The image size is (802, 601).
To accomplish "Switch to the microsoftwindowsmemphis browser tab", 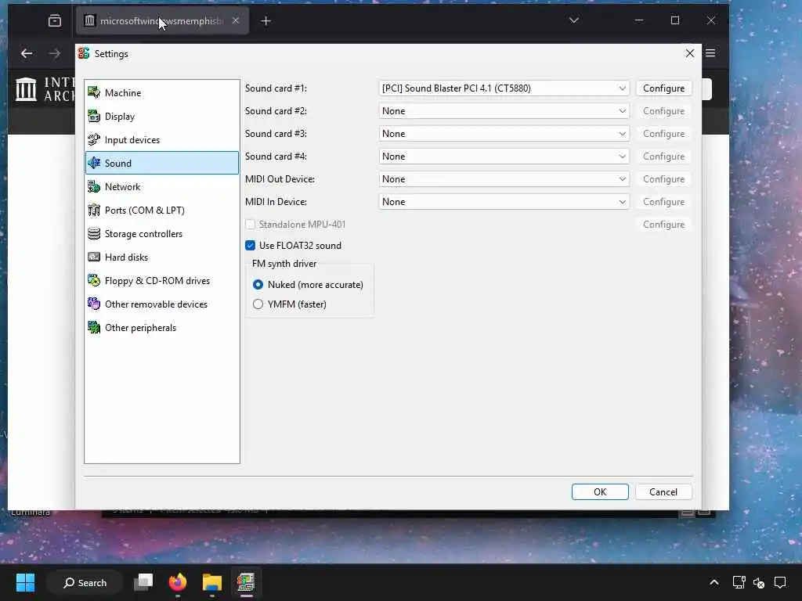I will point(161,21).
